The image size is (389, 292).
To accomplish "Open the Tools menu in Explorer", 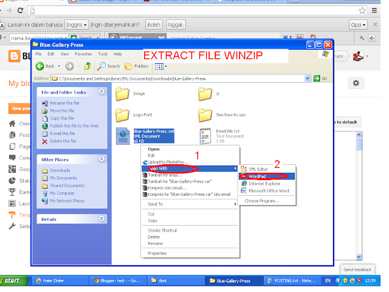I will click(103, 54).
